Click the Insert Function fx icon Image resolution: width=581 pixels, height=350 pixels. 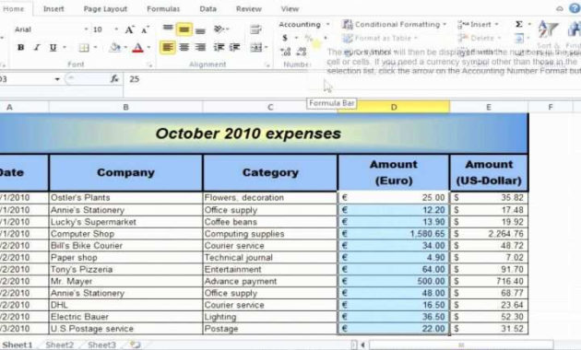[x=114, y=78]
